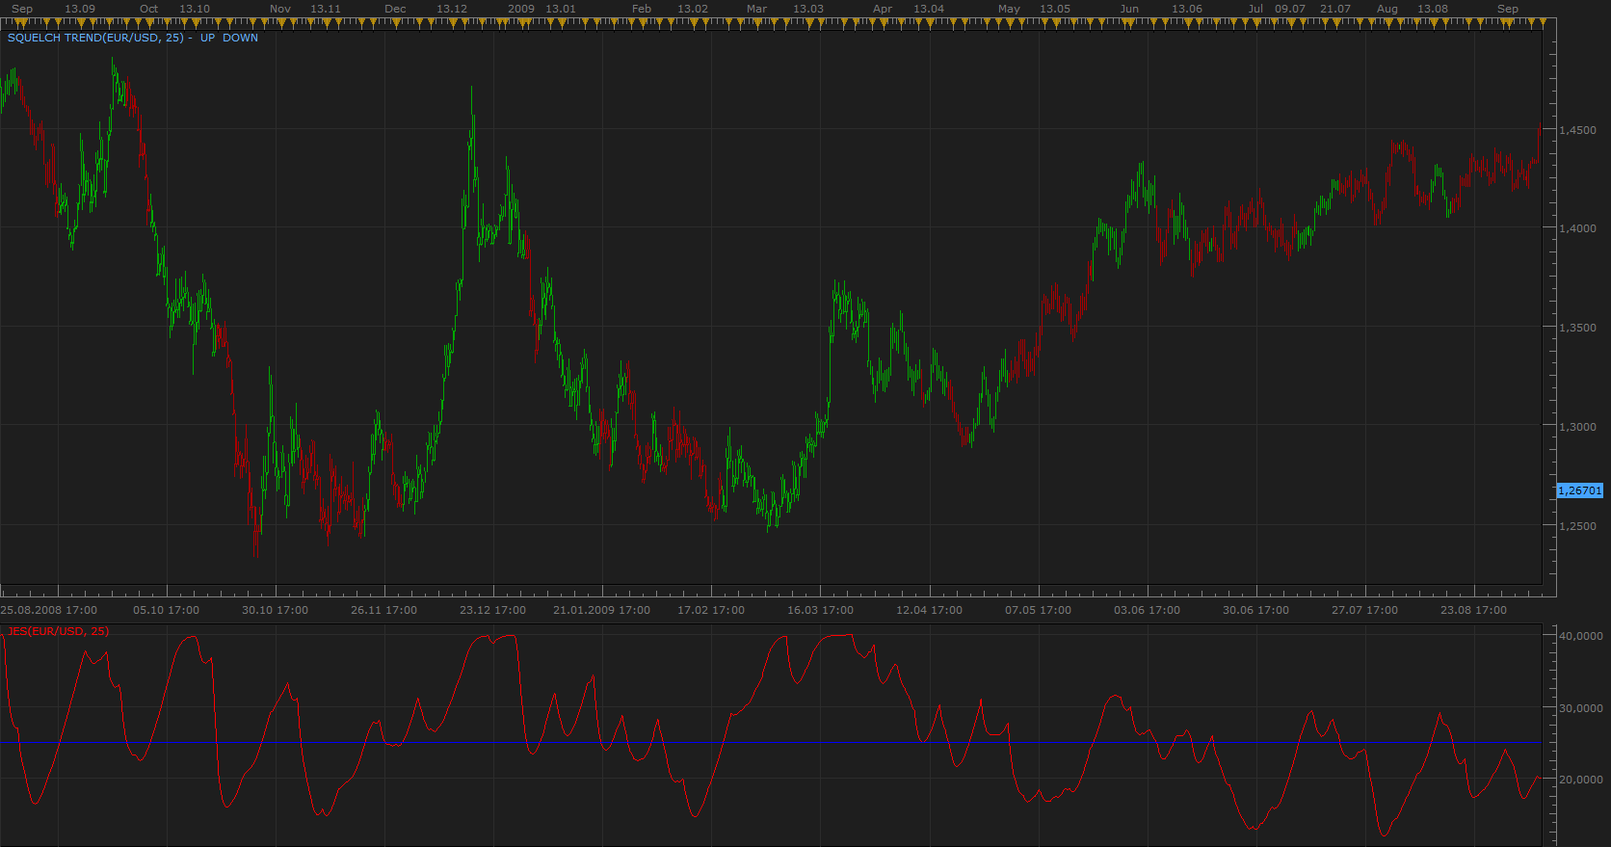
Task: Click the 13.11 date in top ruler
Action: pyautogui.click(x=326, y=9)
